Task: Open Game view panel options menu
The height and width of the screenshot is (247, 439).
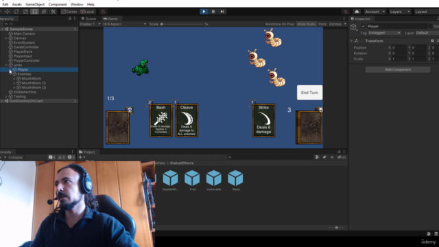Action: coord(344,19)
